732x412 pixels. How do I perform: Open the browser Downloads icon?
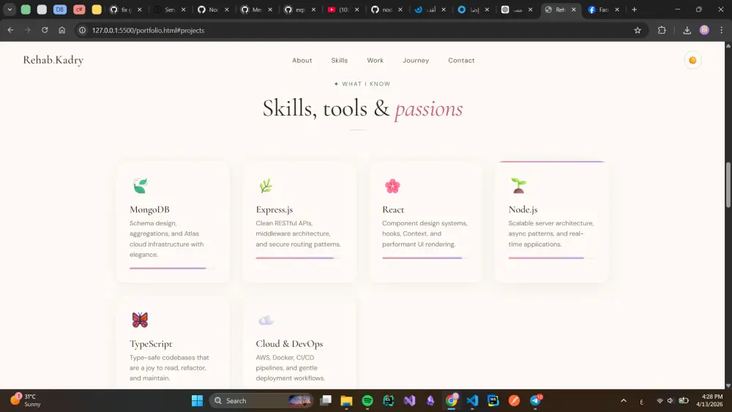687,30
